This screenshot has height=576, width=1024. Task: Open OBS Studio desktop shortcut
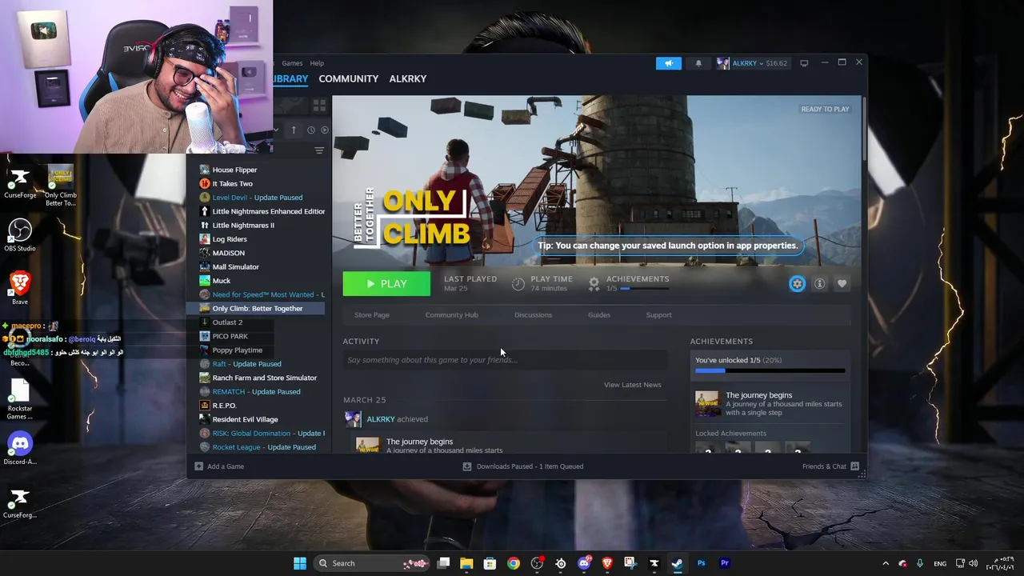(x=20, y=236)
